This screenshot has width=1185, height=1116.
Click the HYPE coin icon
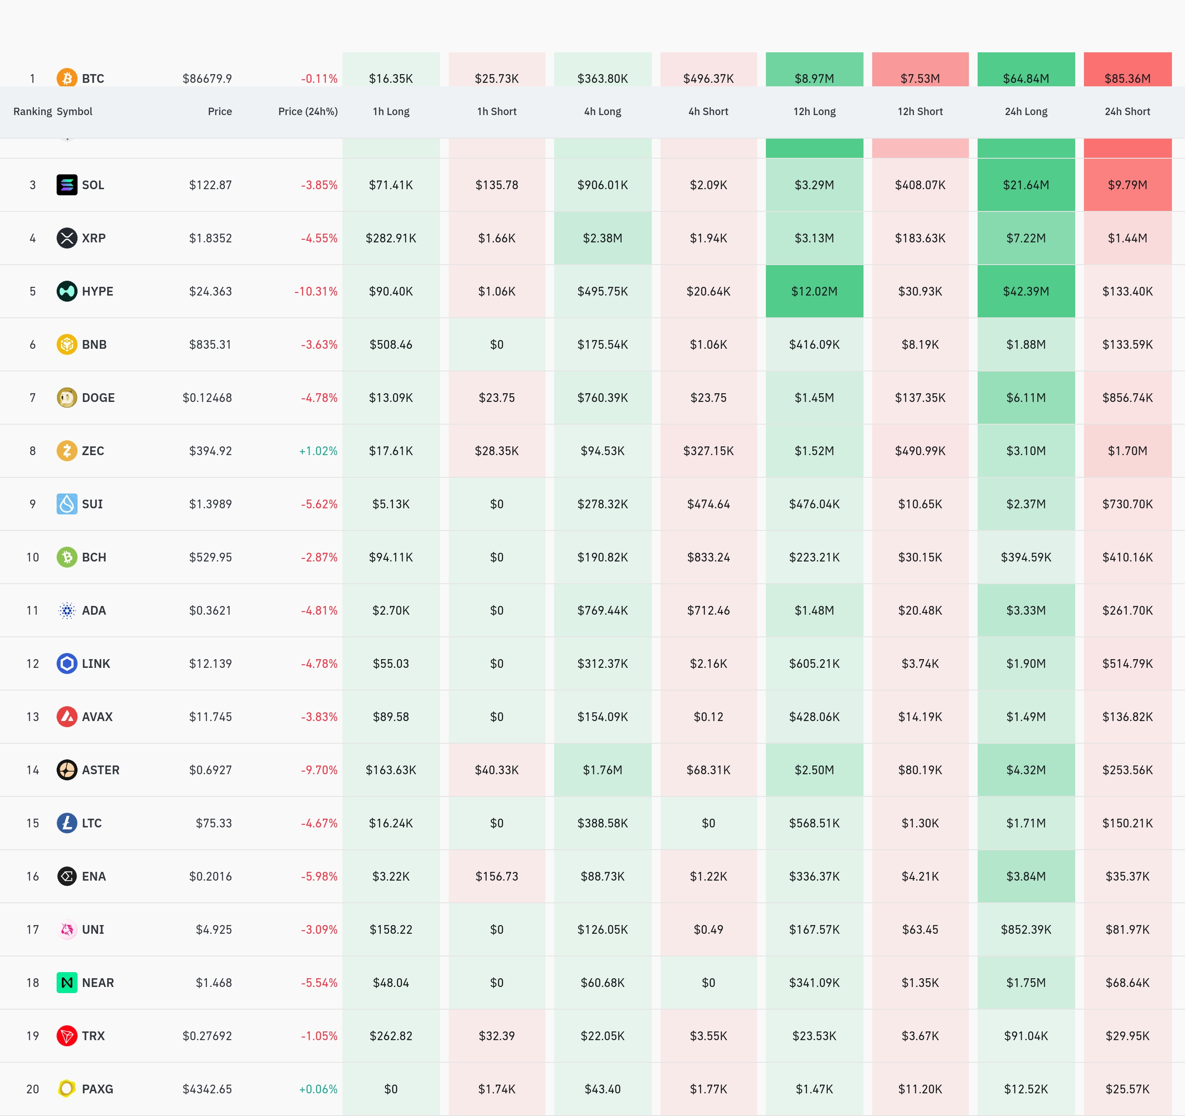67,291
